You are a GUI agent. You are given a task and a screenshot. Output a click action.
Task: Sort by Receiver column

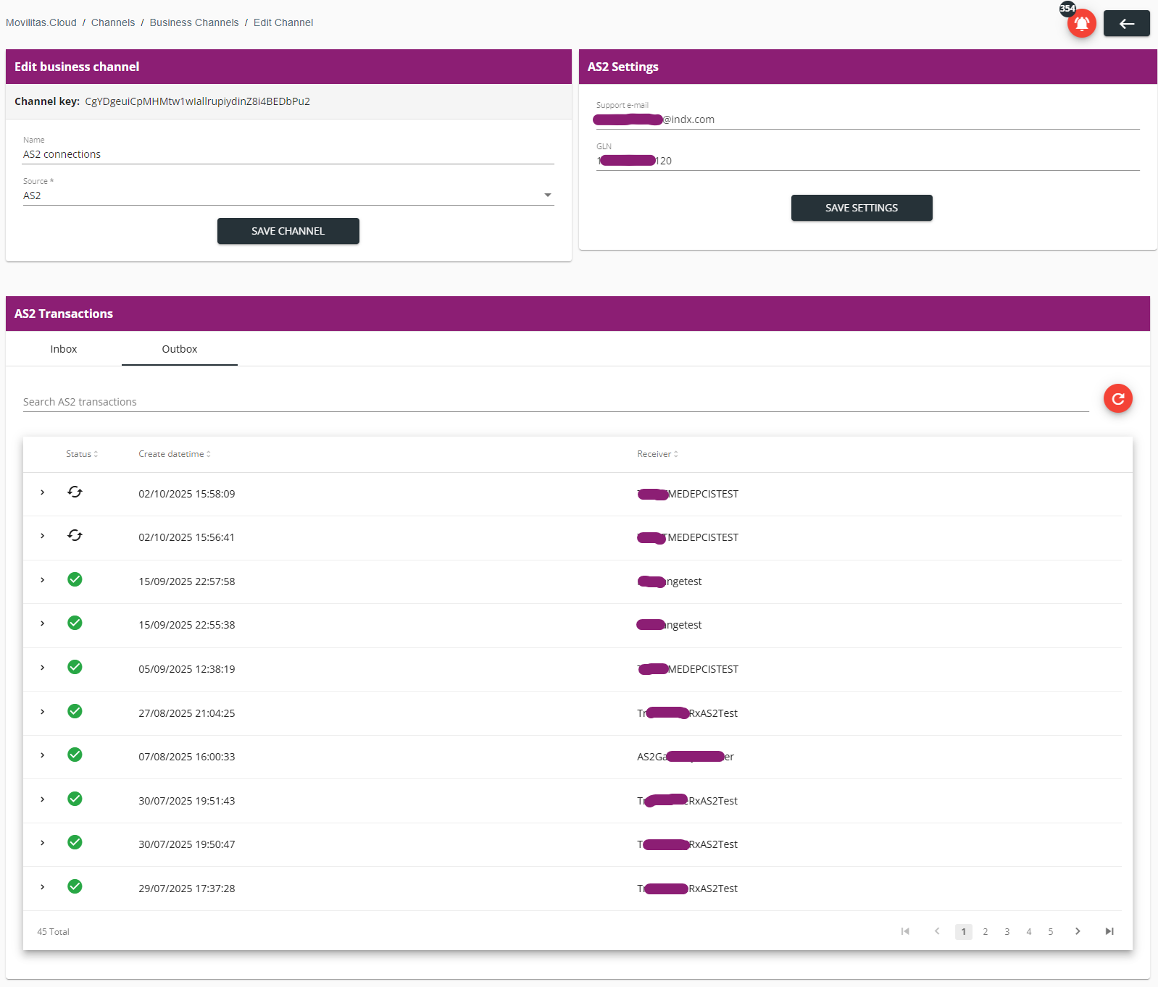(x=657, y=454)
